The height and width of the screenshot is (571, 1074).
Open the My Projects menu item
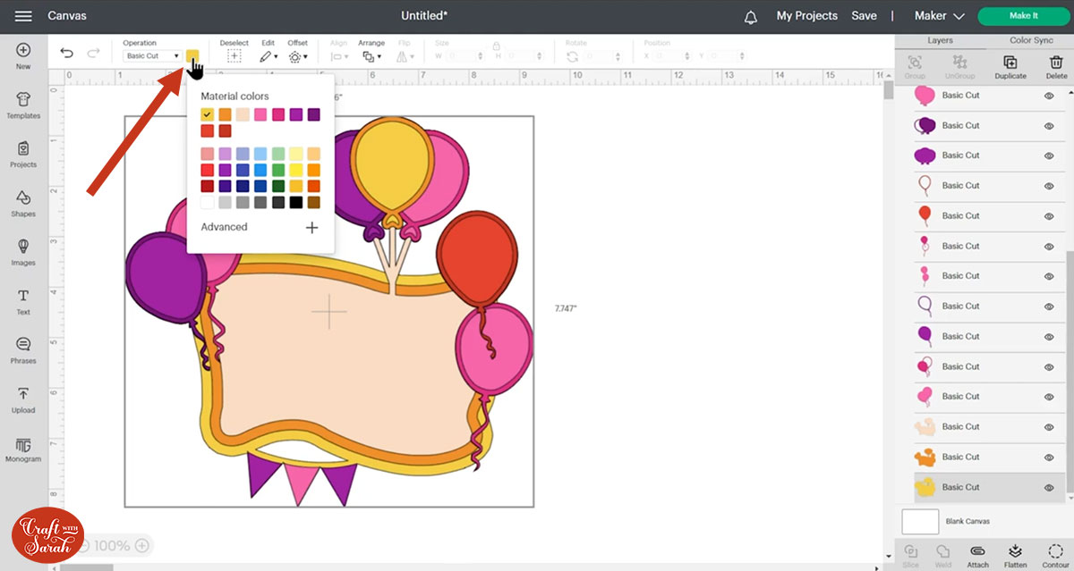pyautogui.click(x=806, y=16)
